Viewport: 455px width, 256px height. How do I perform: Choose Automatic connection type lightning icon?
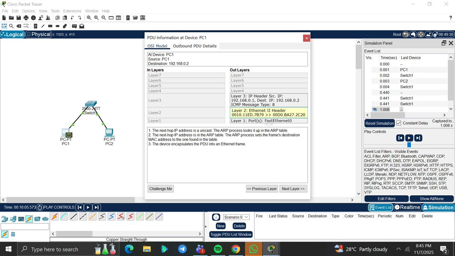click(x=55, y=217)
